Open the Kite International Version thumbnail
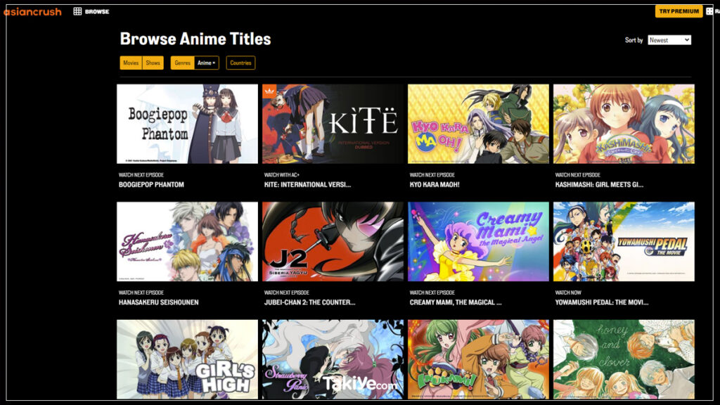Viewport: 720px width, 405px height. point(333,124)
